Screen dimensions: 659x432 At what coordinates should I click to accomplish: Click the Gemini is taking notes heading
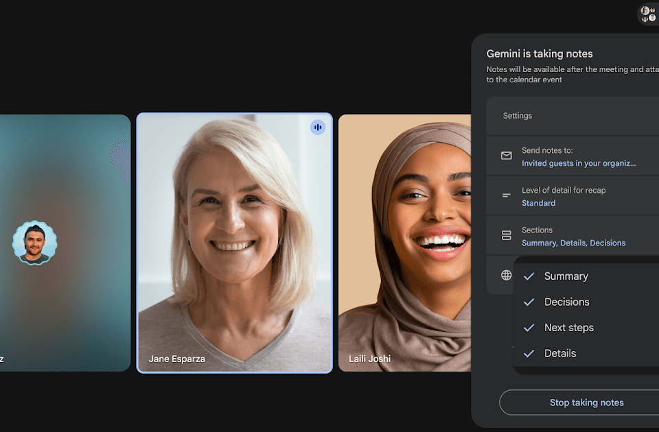pyautogui.click(x=539, y=53)
